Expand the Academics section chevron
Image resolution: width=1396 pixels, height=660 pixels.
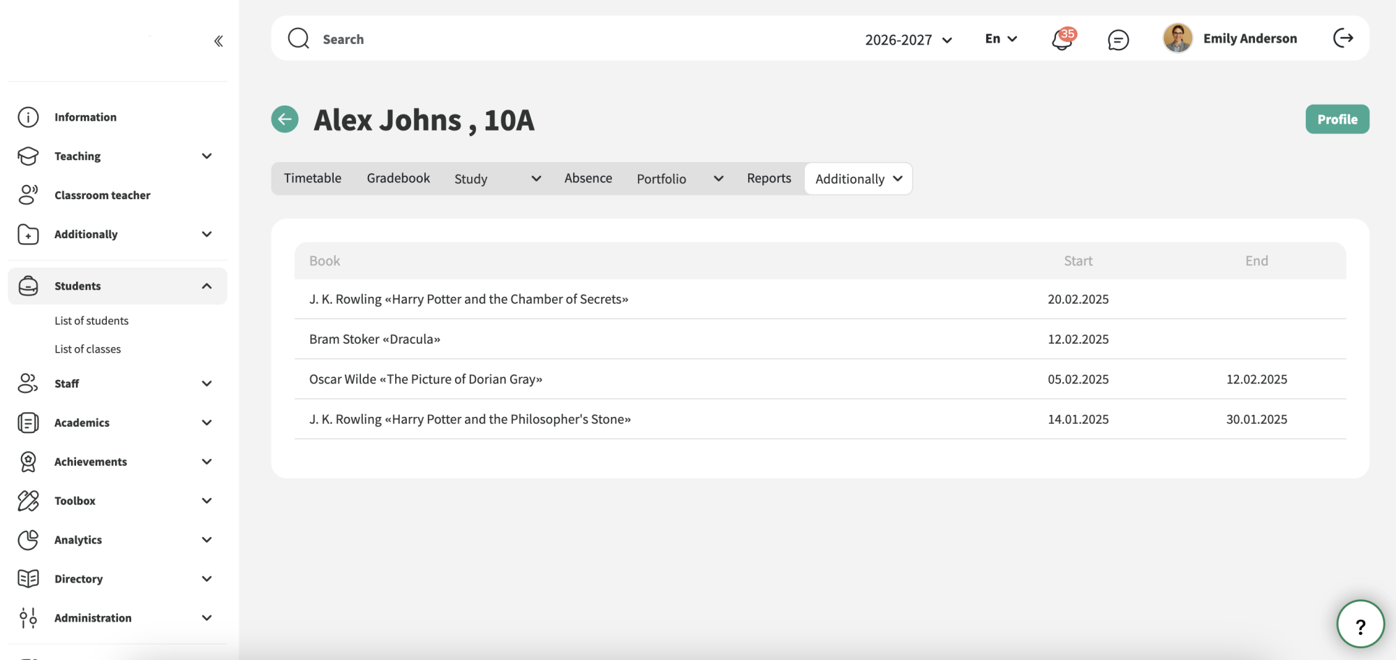point(207,423)
